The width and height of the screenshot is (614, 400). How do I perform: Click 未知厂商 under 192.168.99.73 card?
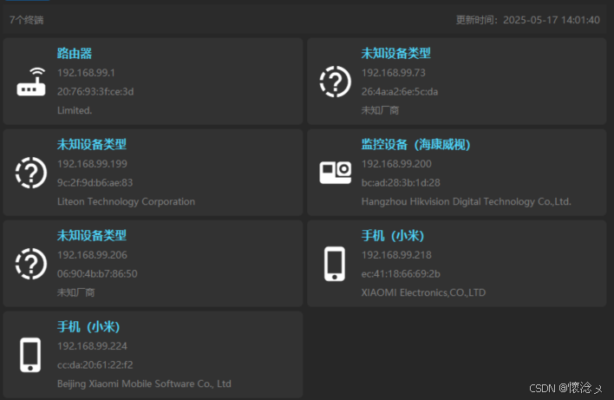pyautogui.click(x=380, y=110)
